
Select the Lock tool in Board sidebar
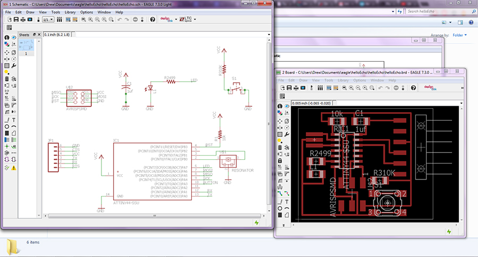click(x=280, y=161)
